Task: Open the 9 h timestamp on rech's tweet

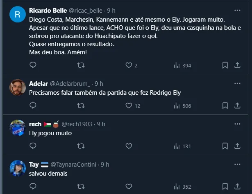Action: 101,124
